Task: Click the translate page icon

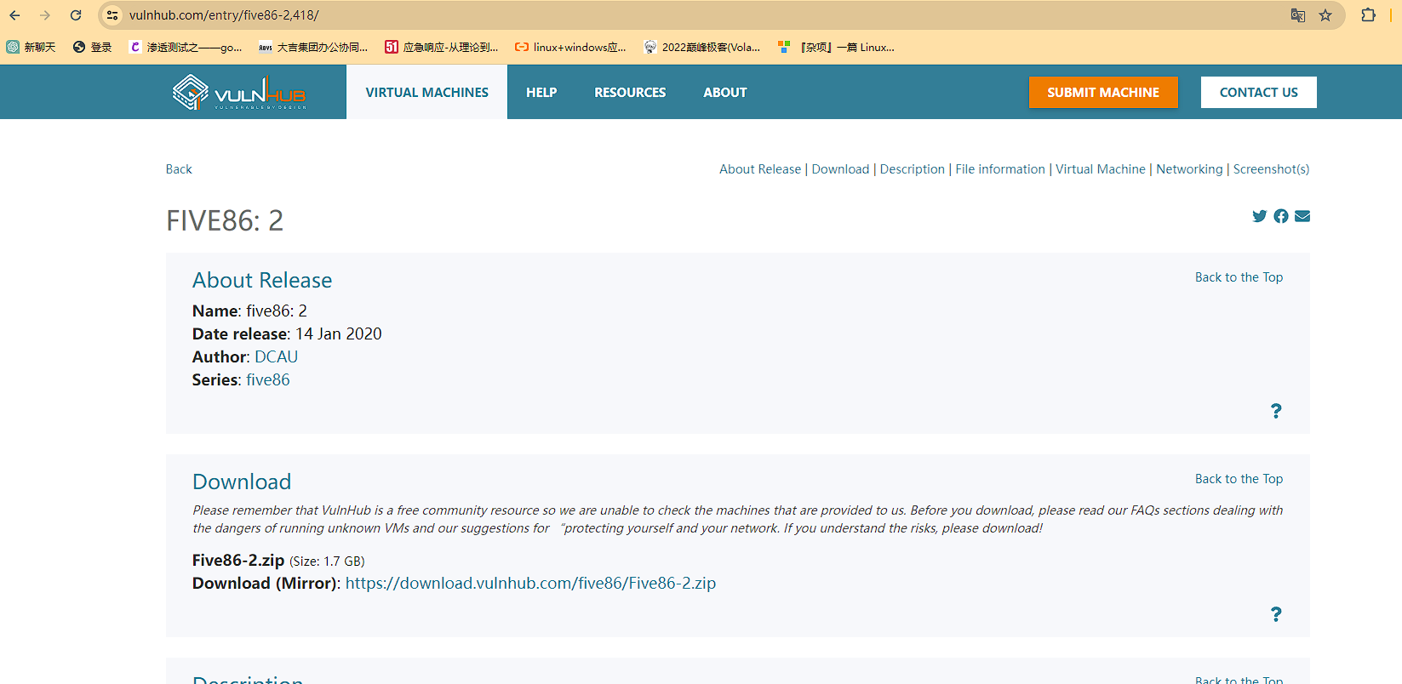Action: point(1297,15)
